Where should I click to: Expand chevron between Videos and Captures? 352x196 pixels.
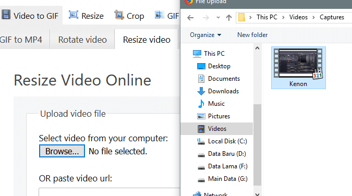click(x=313, y=17)
